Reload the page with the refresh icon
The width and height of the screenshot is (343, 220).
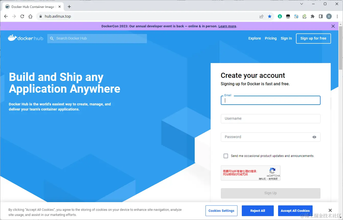point(22,16)
